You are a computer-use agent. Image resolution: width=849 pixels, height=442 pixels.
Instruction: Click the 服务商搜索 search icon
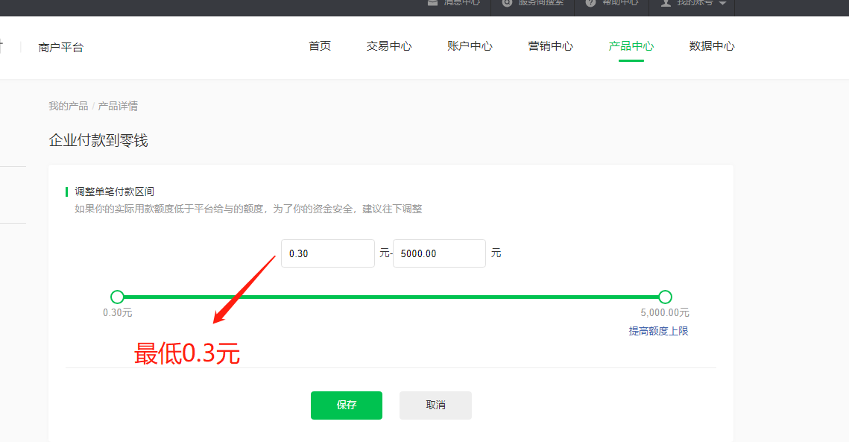tap(508, 3)
